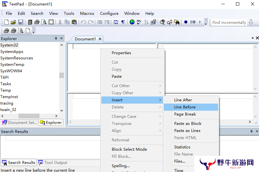Open the globe View in Web Browser icon

coord(132,22)
